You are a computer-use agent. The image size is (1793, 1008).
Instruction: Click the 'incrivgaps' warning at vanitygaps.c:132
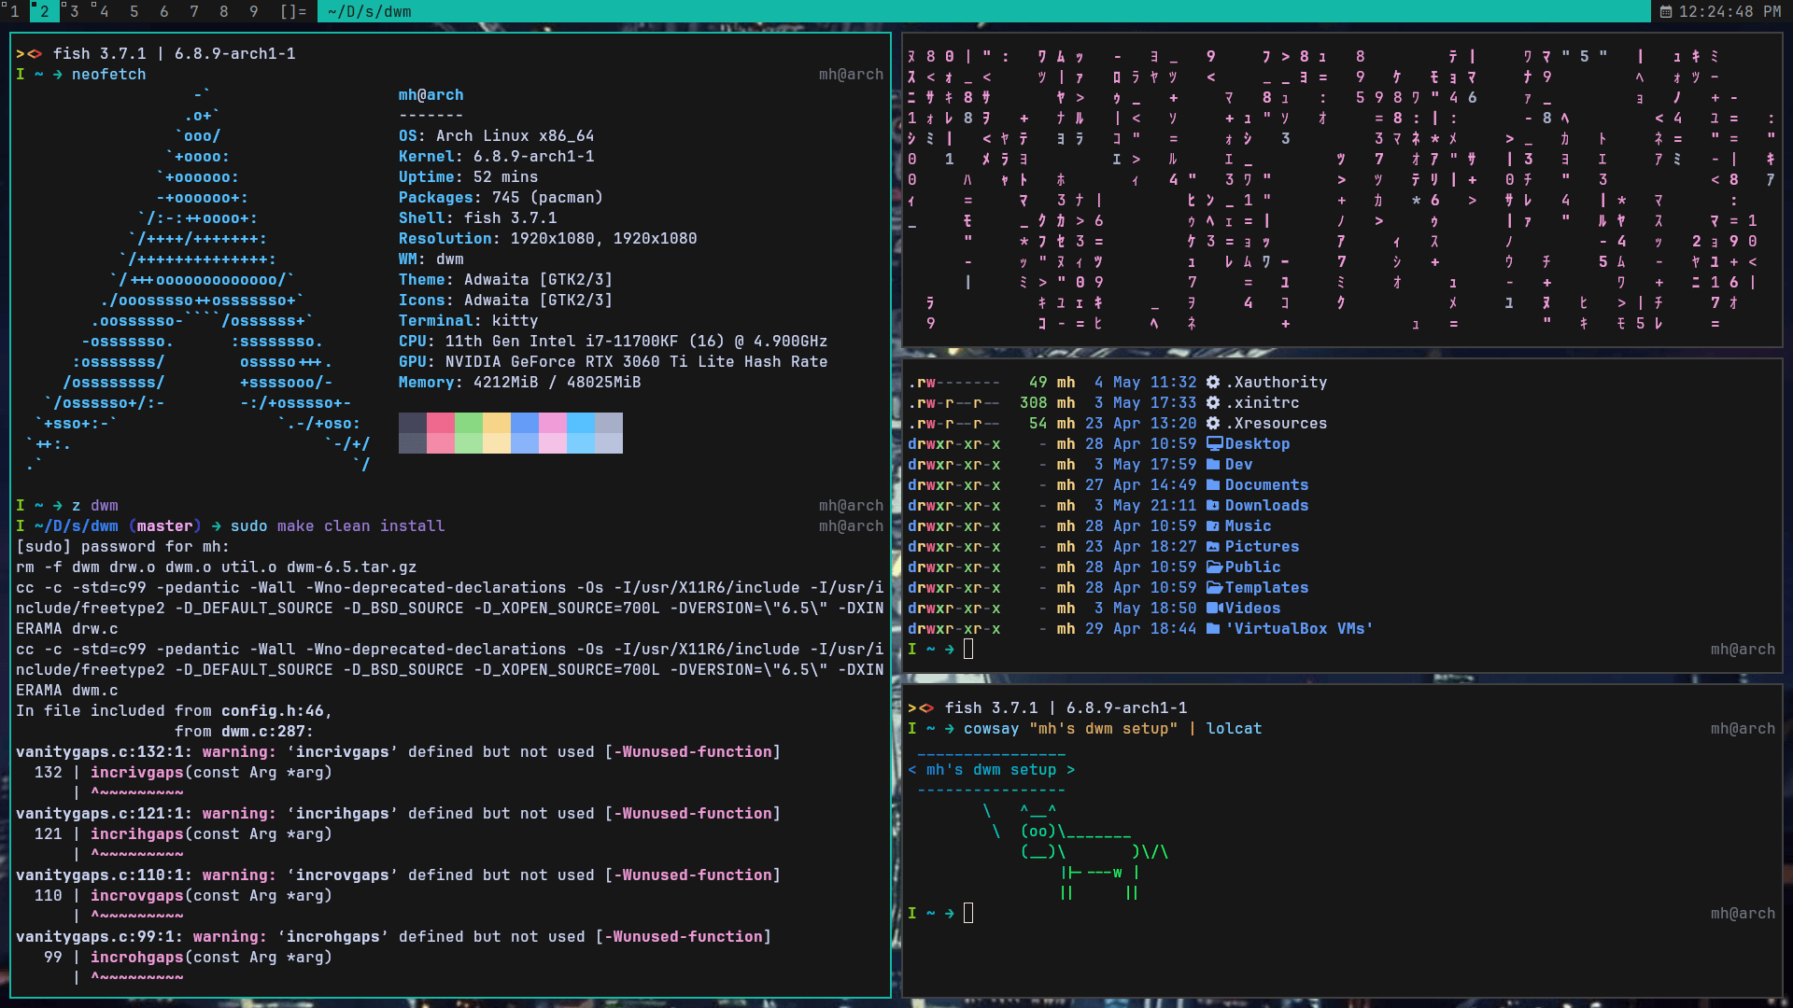point(398,751)
